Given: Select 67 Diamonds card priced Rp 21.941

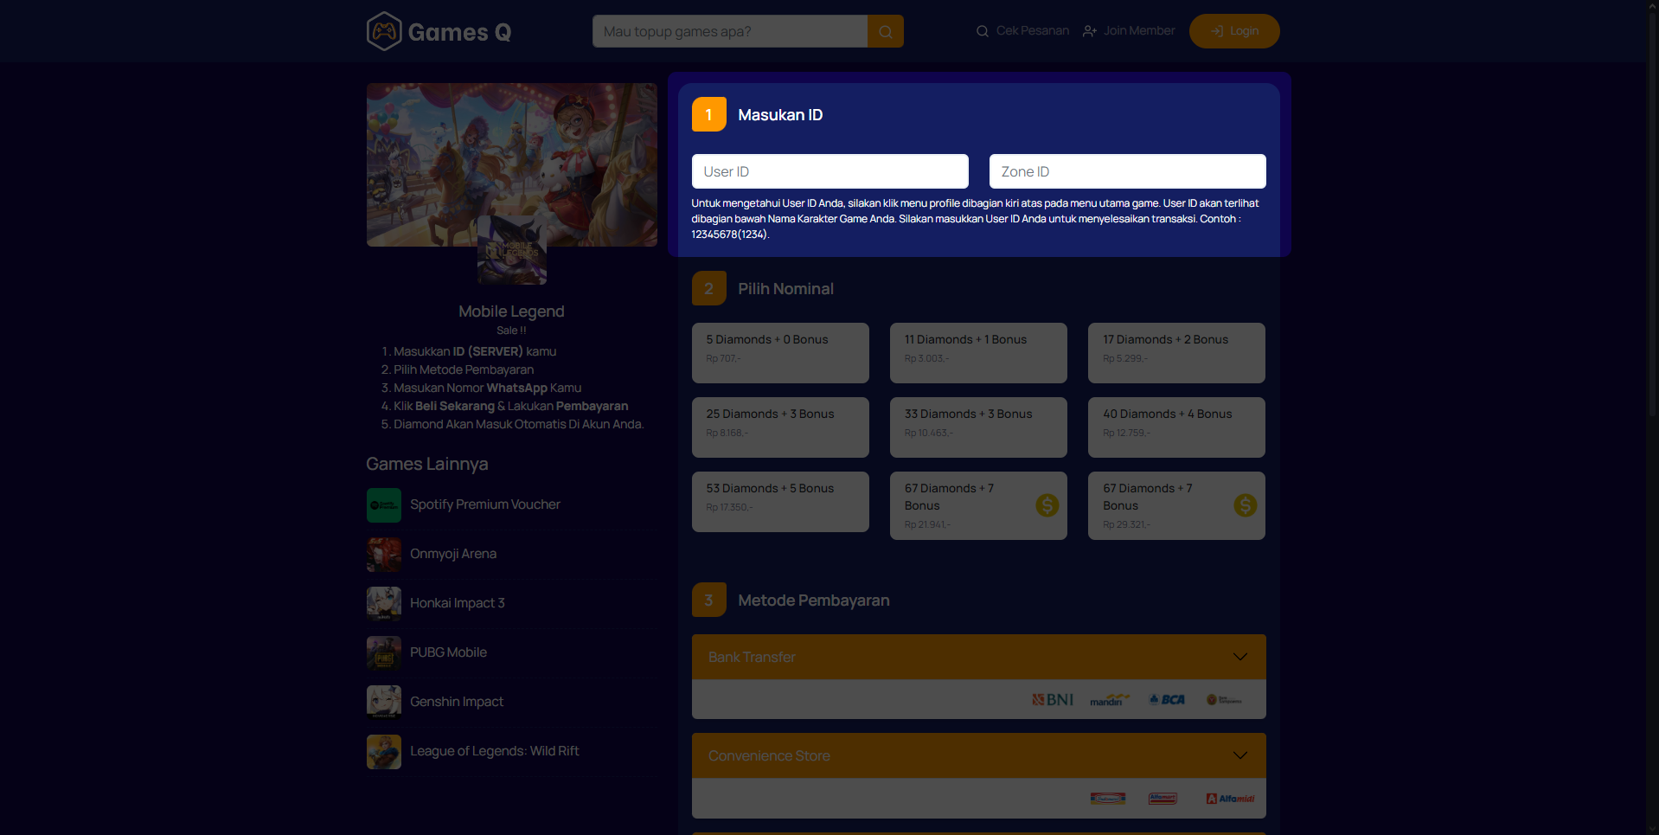Looking at the screenshot, I should coord(978,505).
